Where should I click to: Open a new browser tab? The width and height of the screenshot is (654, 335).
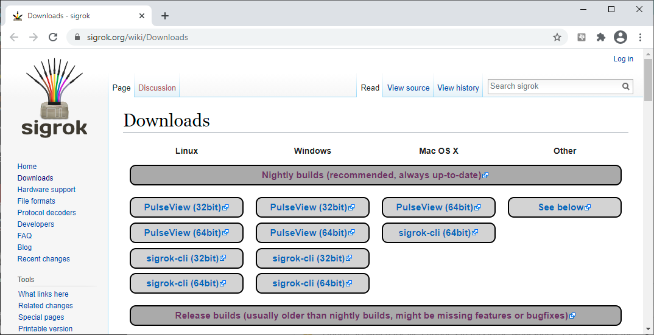165,16
